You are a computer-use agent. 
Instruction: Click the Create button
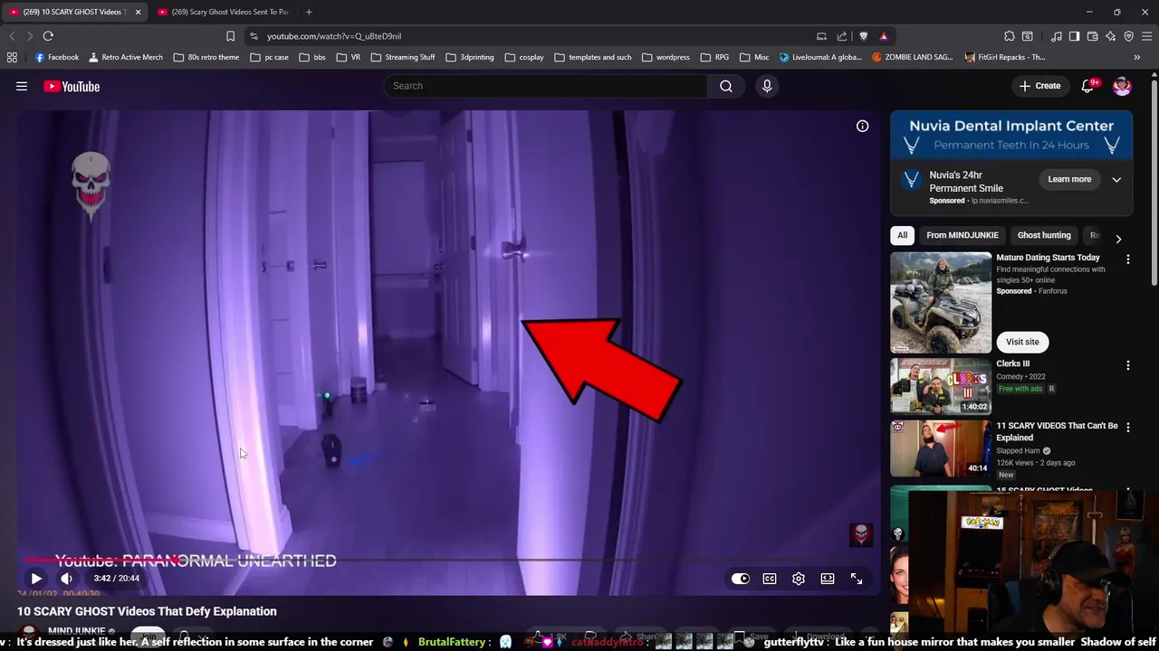[1039, 86]
